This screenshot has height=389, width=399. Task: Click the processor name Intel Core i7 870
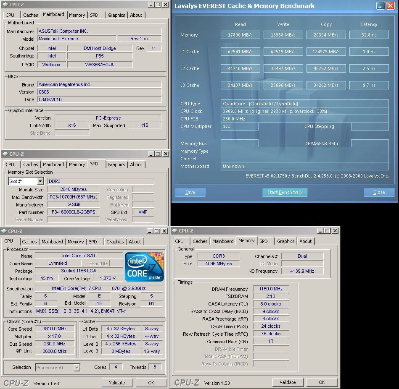coord(79,256)
